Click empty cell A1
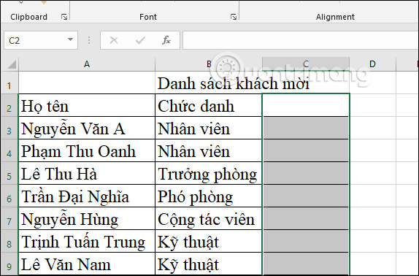The image size is (419, 276). click(x=87, y=83)
